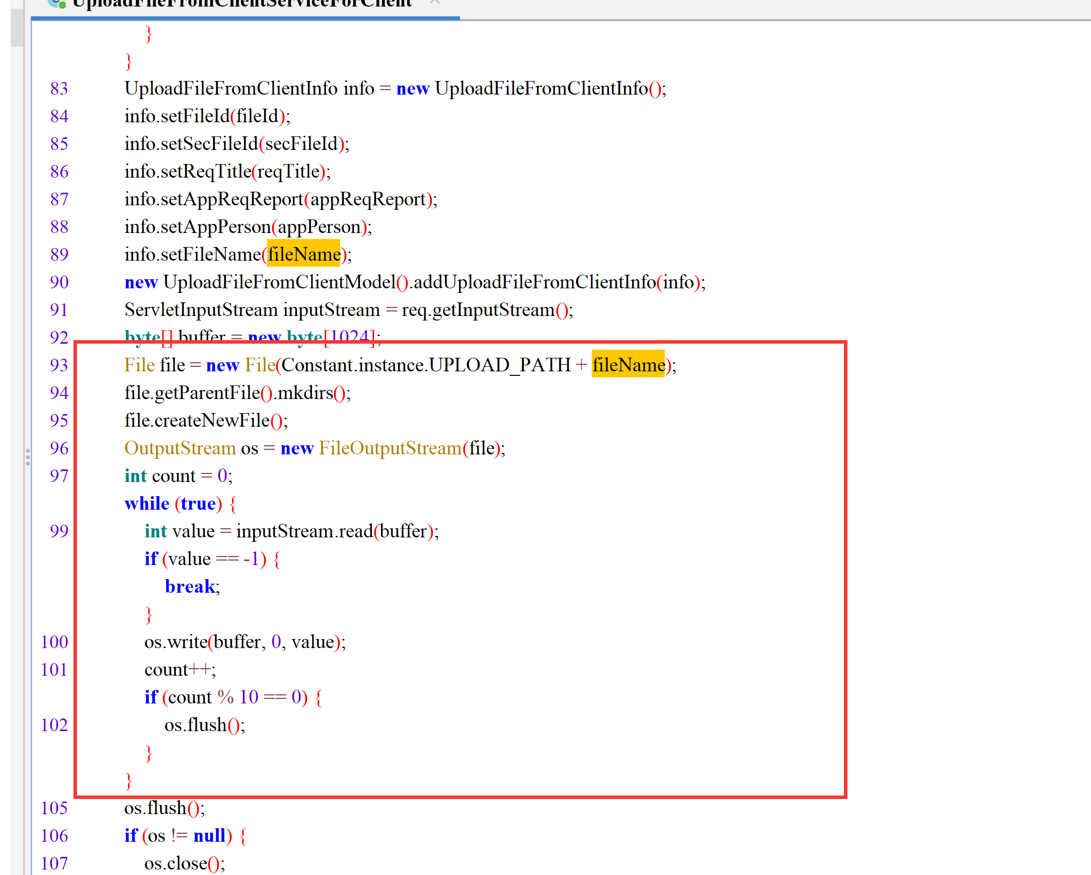Viewport: 1091px width, 875px height.
Task: Click the three-dot splitter handle beside line 96
Action: [x=28, y=457]
